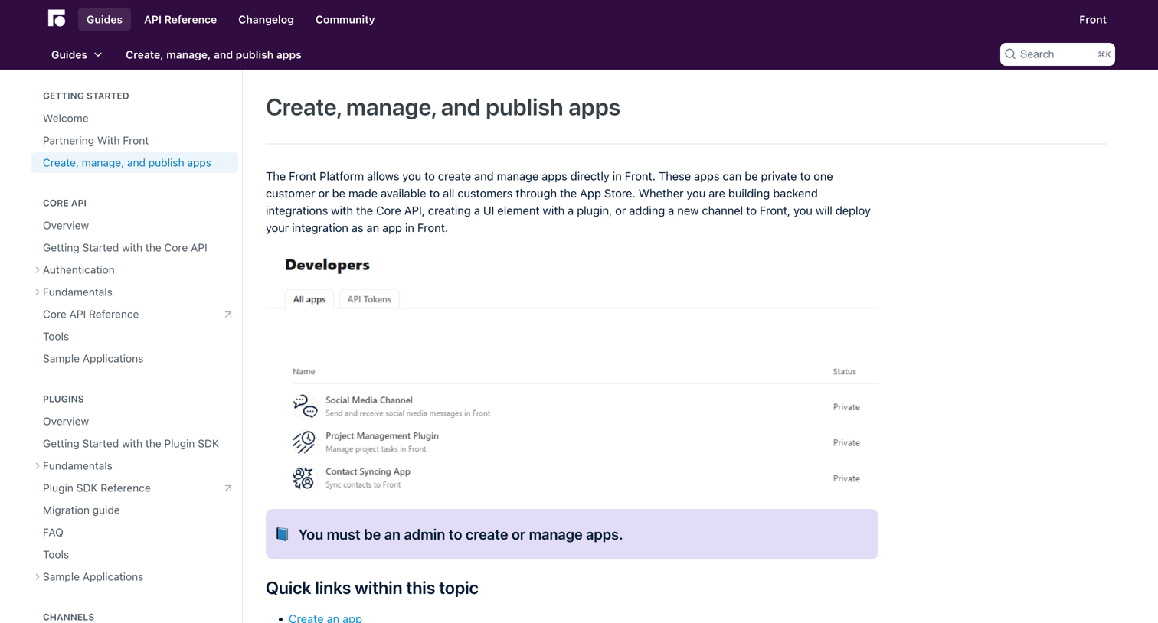Open Partnering With Front page
This screenshot has width=1158, height=623.
96,141
